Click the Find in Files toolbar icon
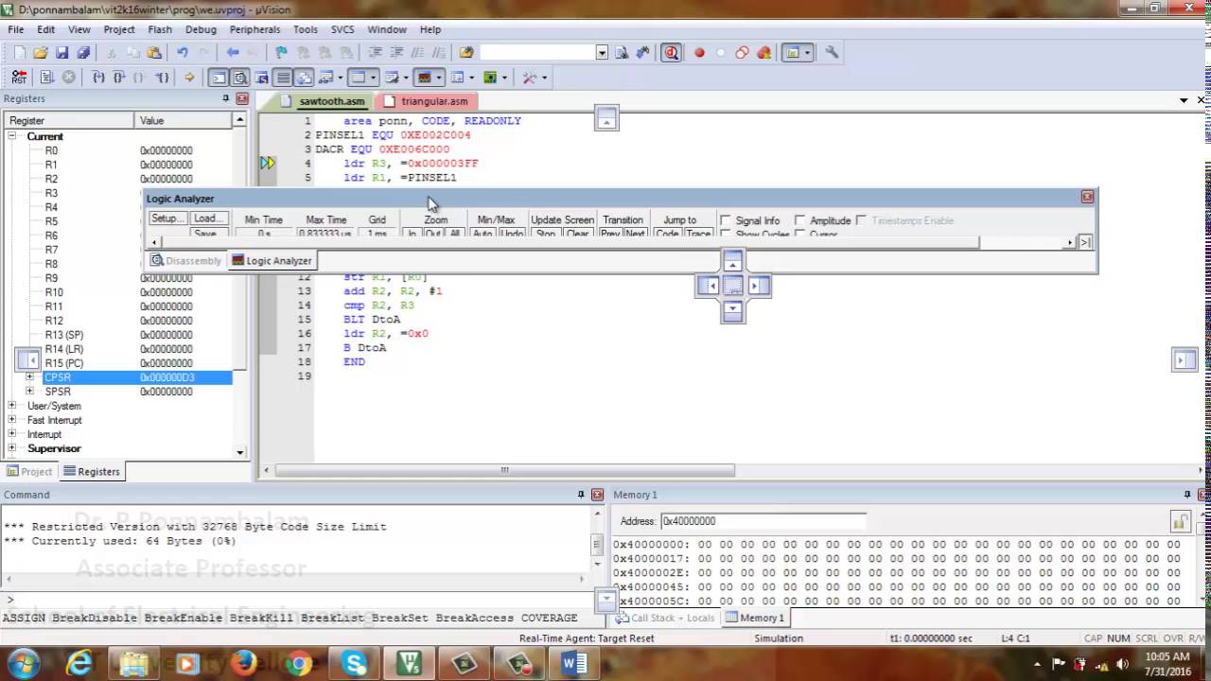Image resolution: width=1211 pixels, height=681 pixels. coord(465,53)
